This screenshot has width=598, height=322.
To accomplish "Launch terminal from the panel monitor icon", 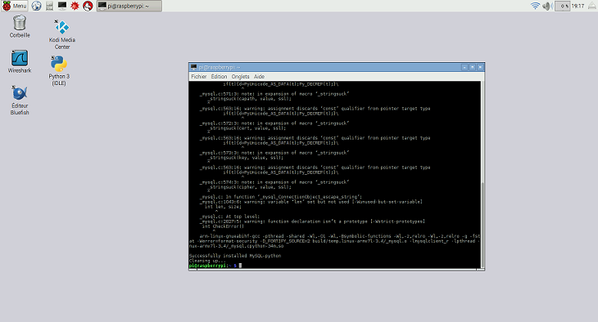I will [x=62, y=6].
